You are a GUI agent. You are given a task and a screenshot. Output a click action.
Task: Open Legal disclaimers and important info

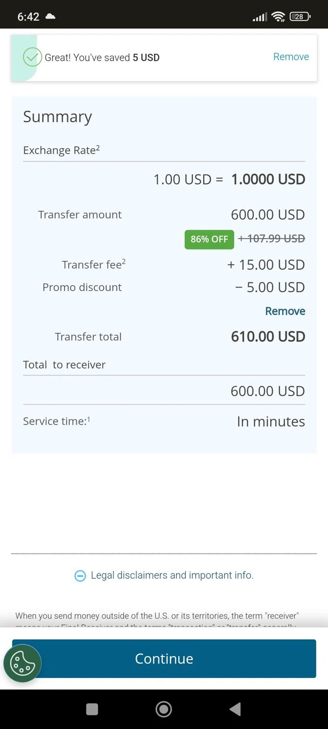[x=172, y=575]
